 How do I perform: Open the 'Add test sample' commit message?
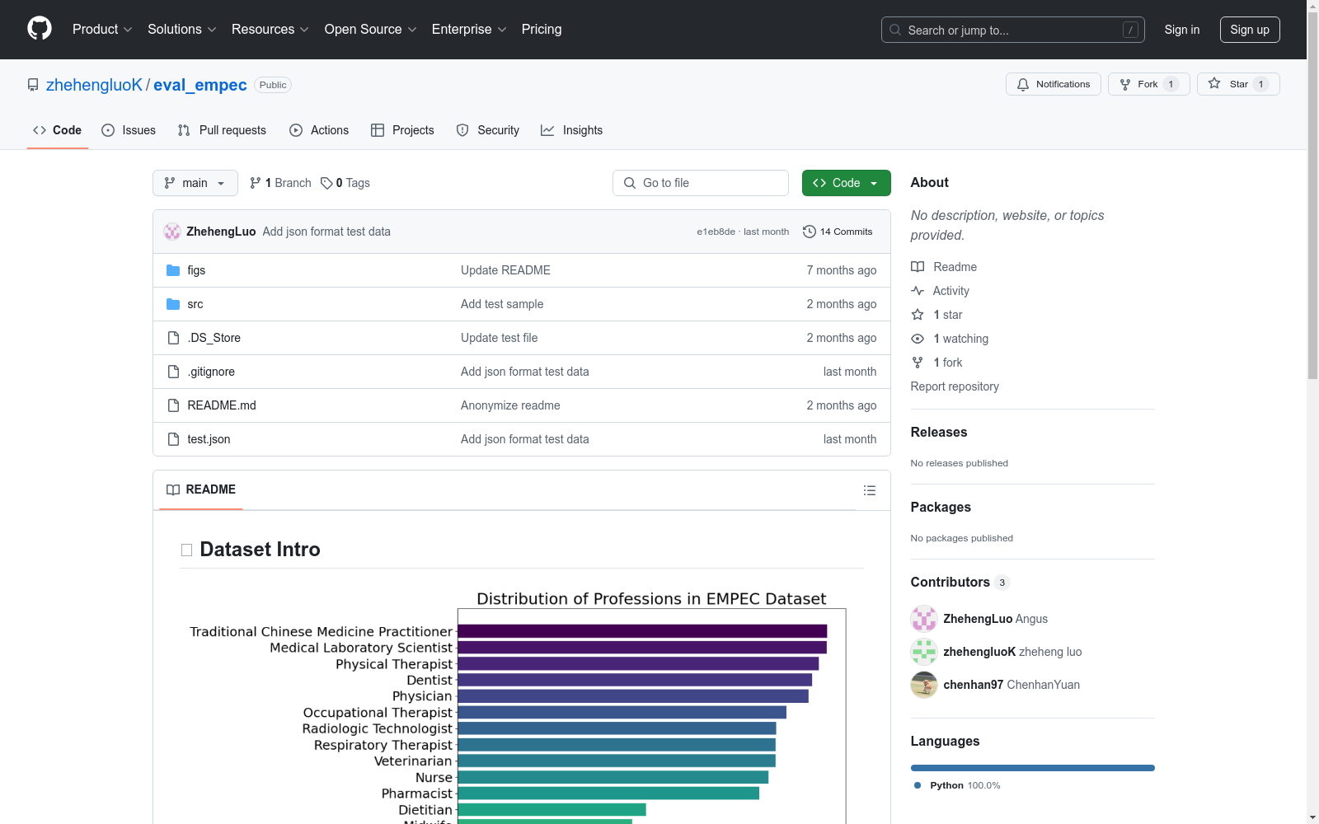click(x=502, y=304)
